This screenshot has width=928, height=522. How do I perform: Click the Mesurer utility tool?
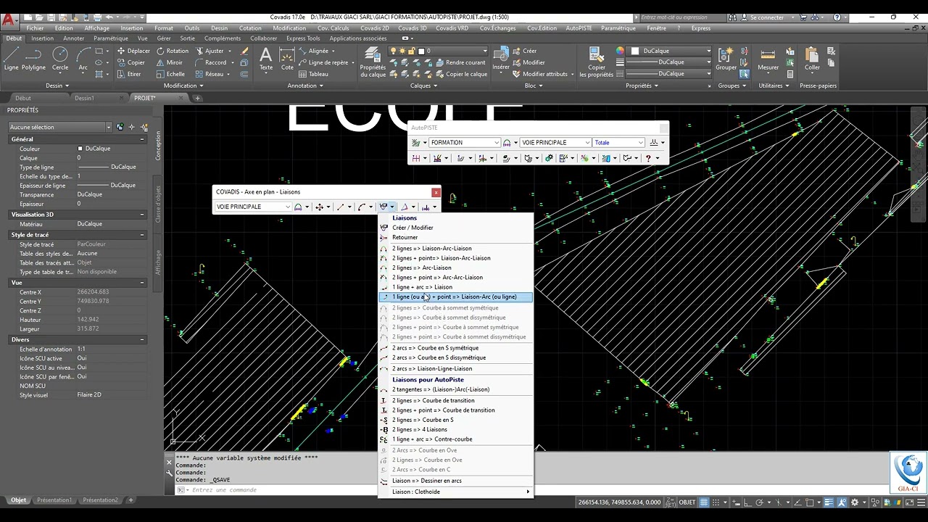tap(768, 59)
